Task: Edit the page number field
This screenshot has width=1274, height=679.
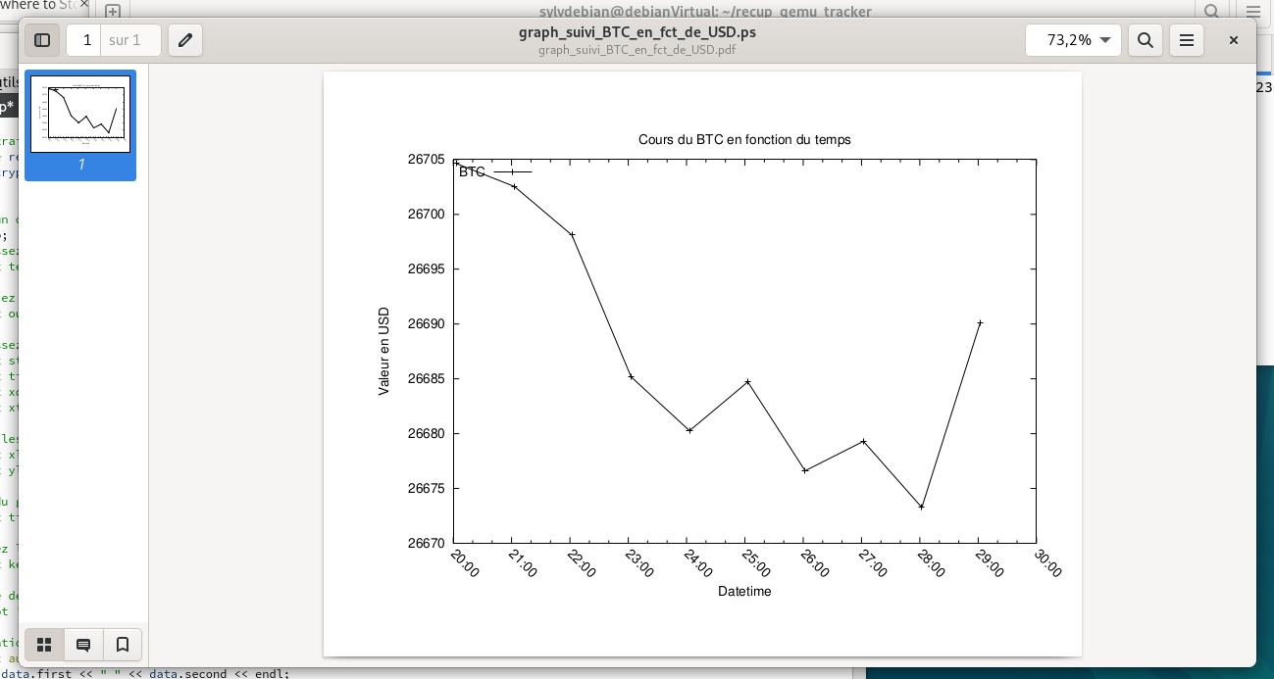Action: pyautogui.click(x=83, y=40)
